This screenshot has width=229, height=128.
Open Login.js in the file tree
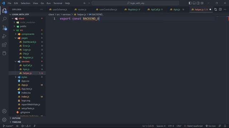(x=27, y=50)
